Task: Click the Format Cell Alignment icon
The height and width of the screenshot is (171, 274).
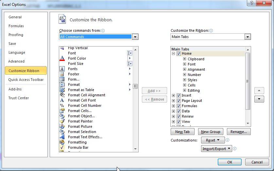Action: [x=62, y=95]
